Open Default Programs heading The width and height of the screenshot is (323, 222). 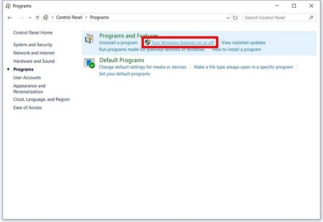coord(122,60)
